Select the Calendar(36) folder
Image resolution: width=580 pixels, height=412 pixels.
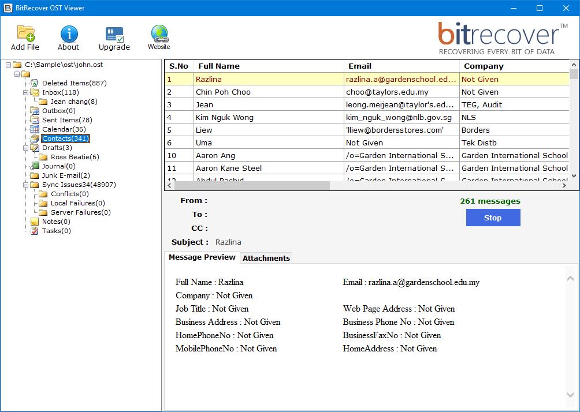[64, 129]
